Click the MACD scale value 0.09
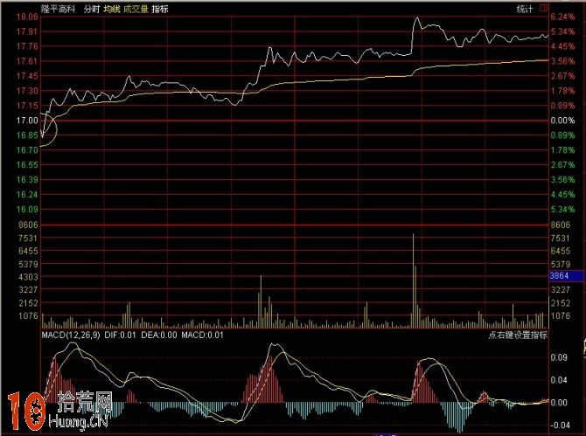This screenshot has height=436, width=586. tap(559, 357)
